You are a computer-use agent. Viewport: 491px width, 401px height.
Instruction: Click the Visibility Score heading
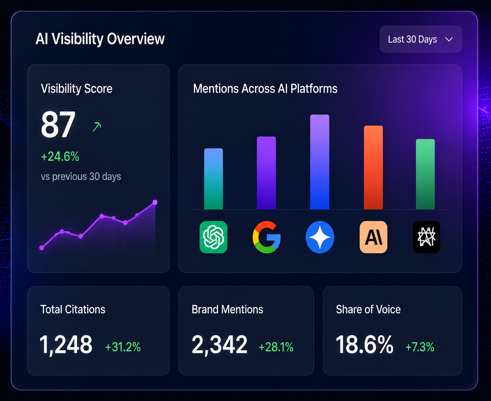click(77, 88)
